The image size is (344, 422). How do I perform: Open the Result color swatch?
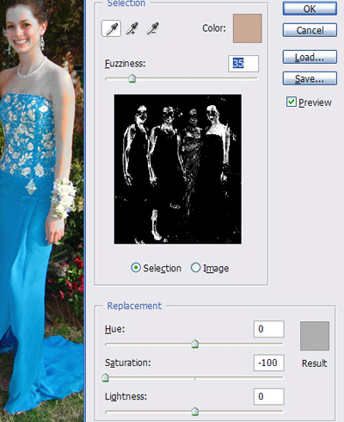[x=315, y=336]
